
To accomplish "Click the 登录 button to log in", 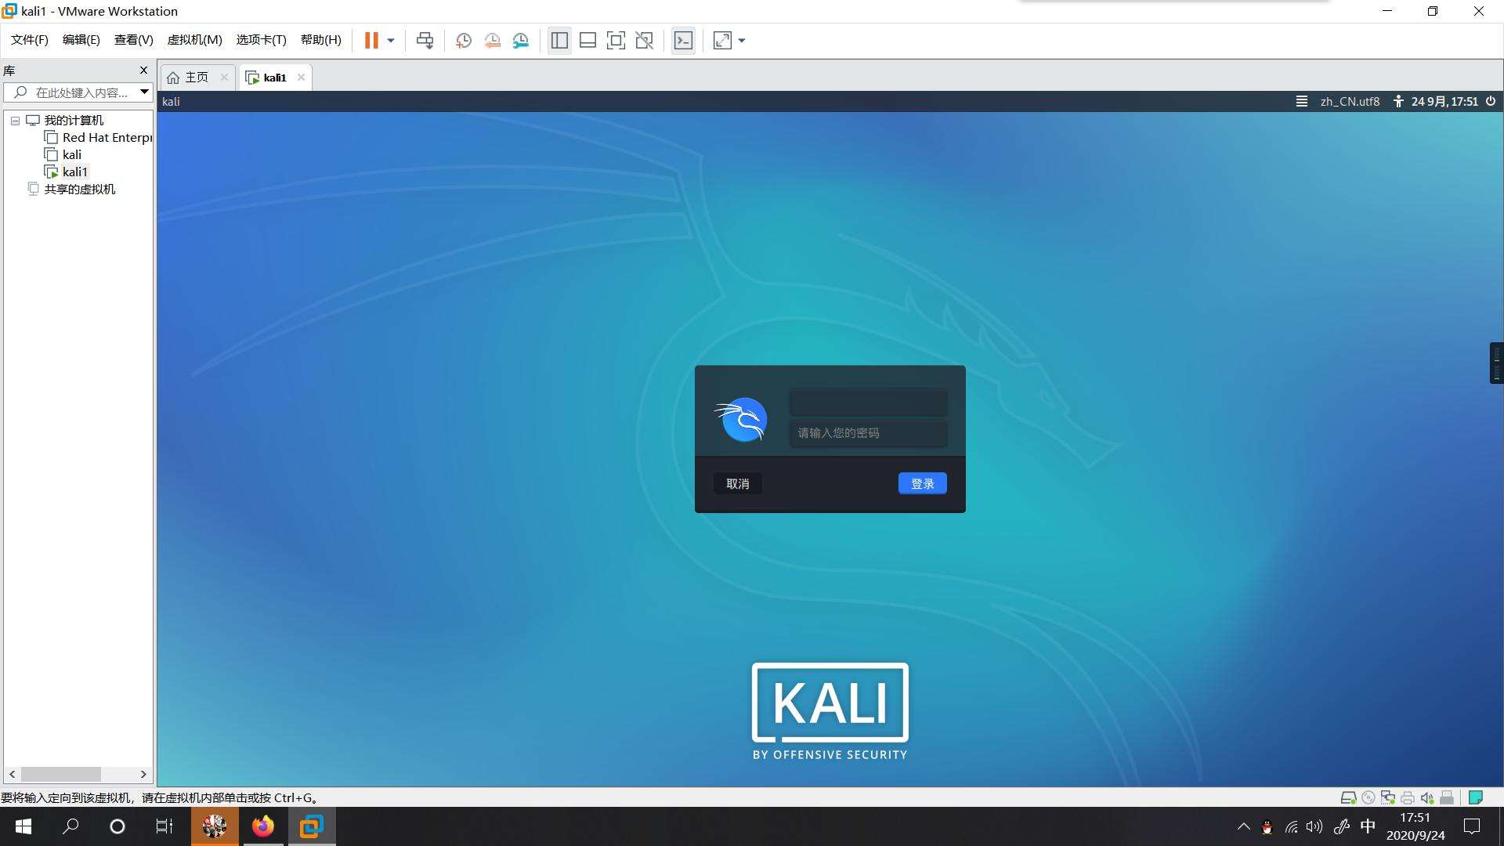I will [x=923, y=484].
